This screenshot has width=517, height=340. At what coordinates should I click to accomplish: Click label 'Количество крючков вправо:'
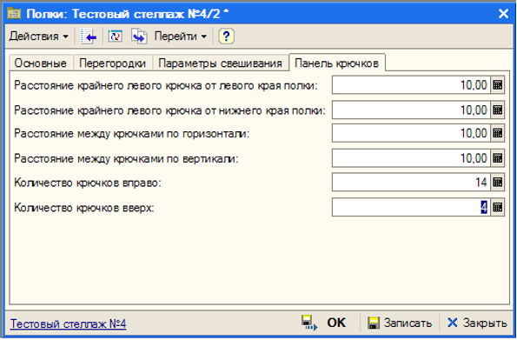(88, 183)
